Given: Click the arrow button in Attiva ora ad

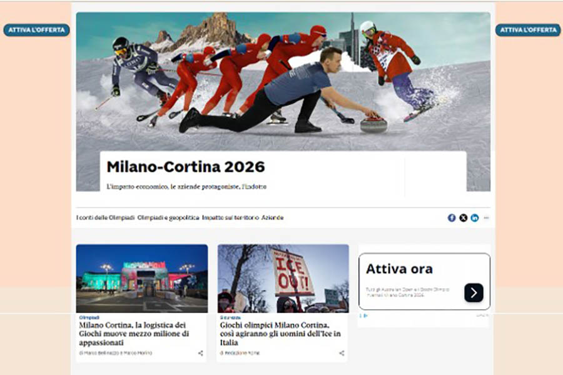Looking at the screenshot, I should (x=474, y=293).
